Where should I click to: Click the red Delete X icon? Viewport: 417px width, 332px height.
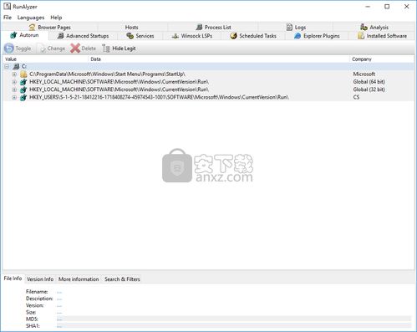[75, 49]
